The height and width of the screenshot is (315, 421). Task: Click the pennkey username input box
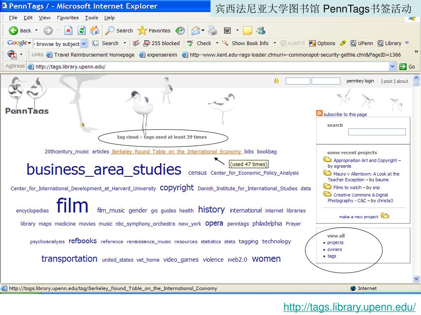[298, 81]
